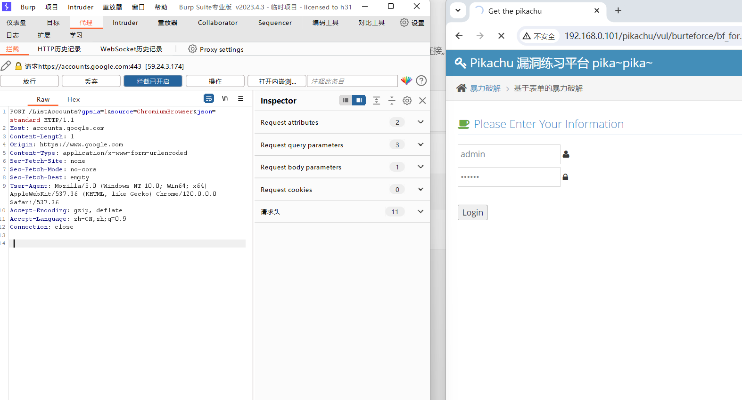Image resolution: width=742 pixels, height=400 pixels.
Task: Click the 不安全 site info warning
Action: (x=539, y=36)
